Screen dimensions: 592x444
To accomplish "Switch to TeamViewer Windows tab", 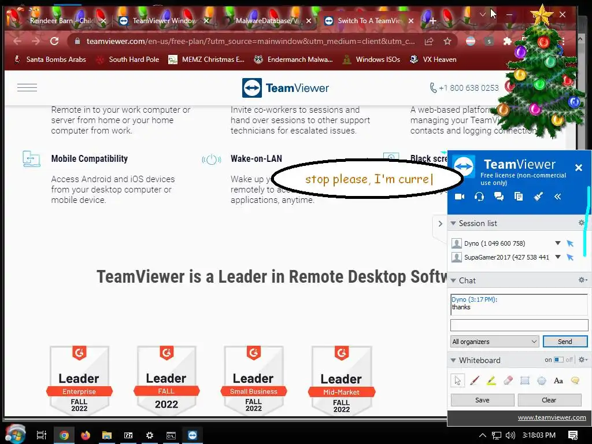I will tap(163, 21).
